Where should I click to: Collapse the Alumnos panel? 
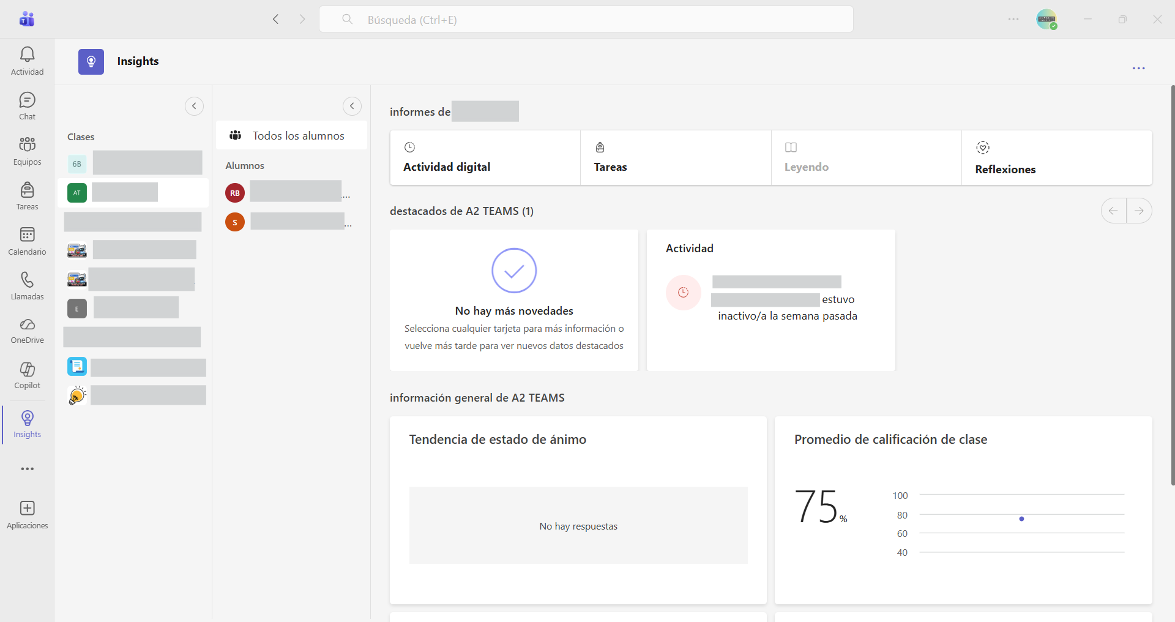[352, 106]
